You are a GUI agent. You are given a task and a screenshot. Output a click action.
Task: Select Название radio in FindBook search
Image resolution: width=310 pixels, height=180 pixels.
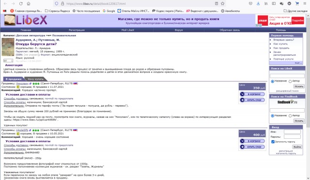272,116
